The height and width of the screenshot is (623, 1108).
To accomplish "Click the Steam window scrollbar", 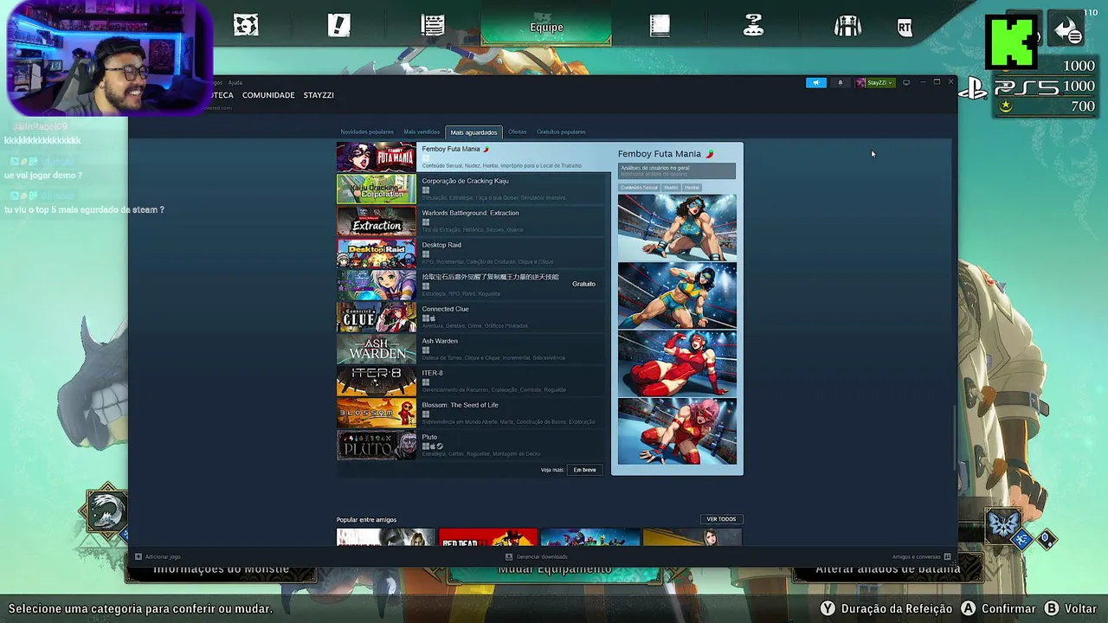I will point(955,437).
